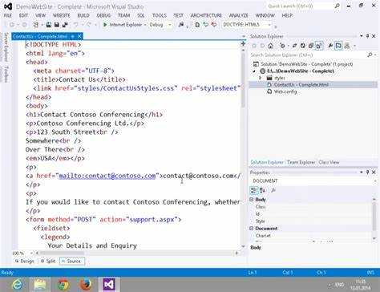
Task: Expand the styles folder in Solution Explorer
Action: point(261,78)
